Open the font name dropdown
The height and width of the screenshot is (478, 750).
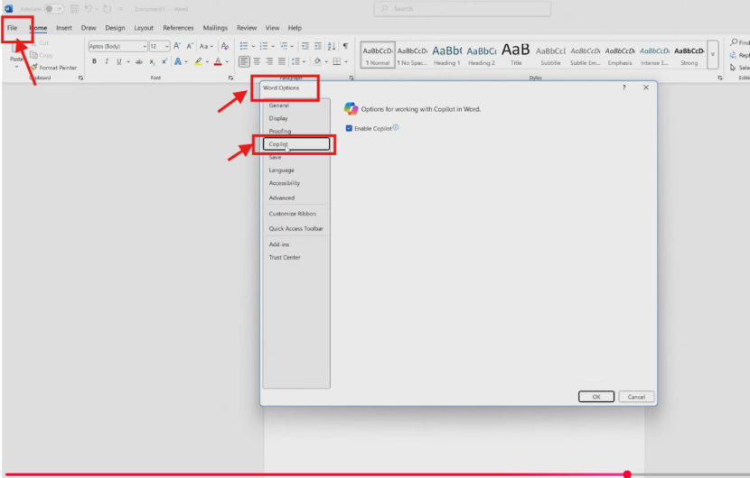click(145, 46)
